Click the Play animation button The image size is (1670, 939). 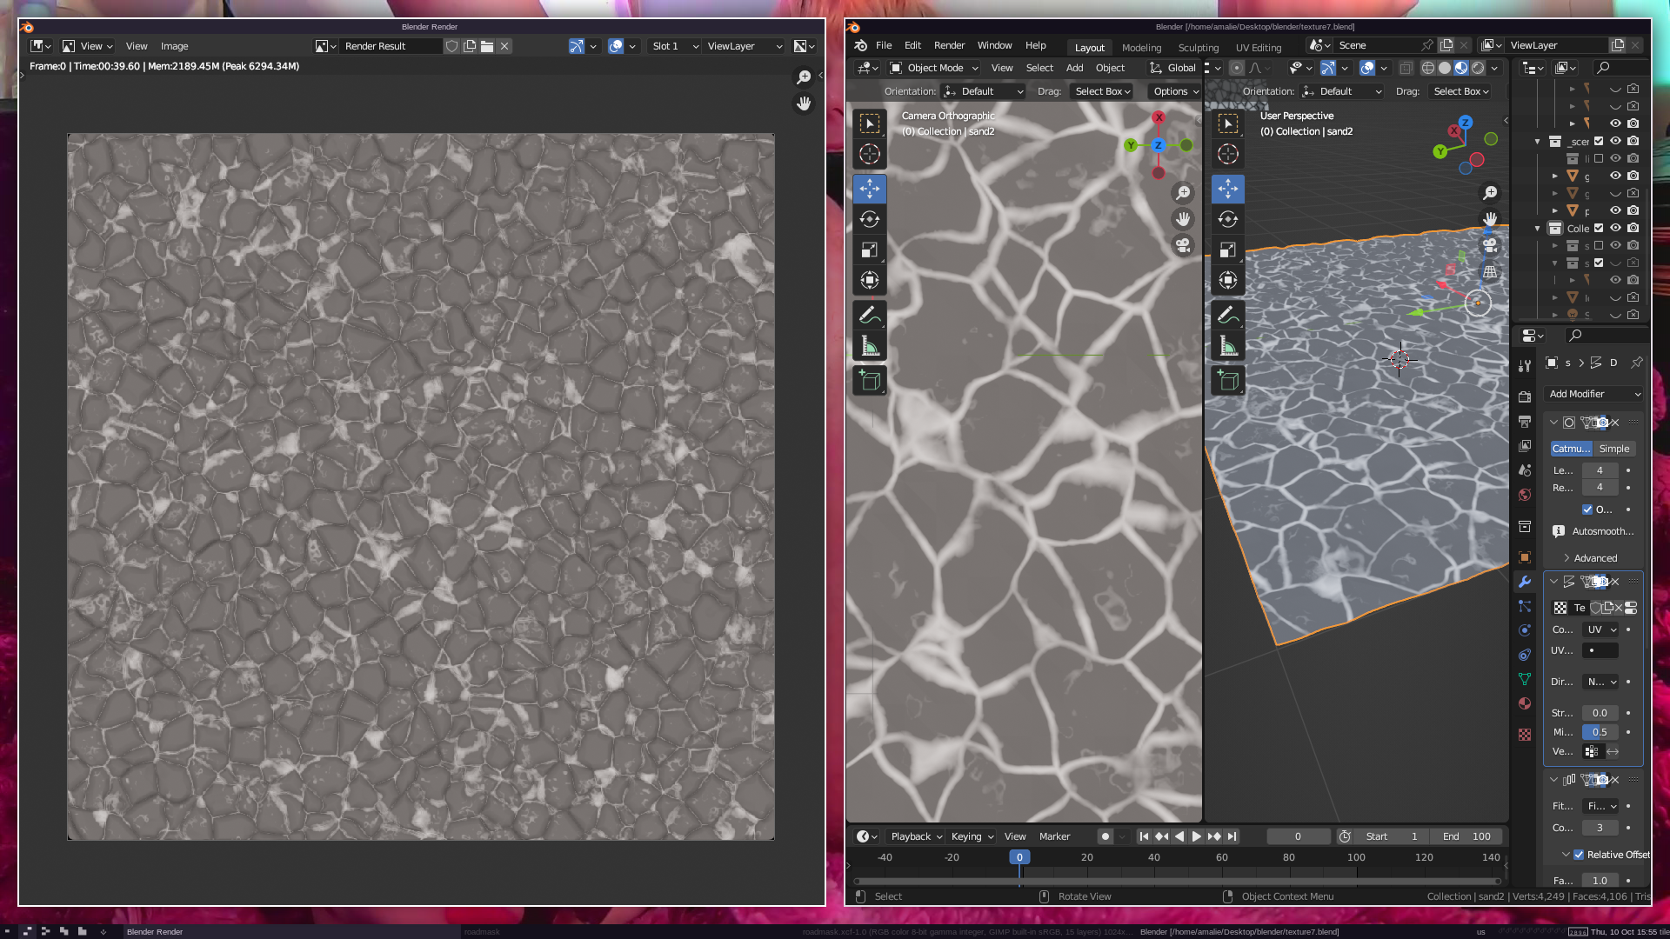point(1197,836)
